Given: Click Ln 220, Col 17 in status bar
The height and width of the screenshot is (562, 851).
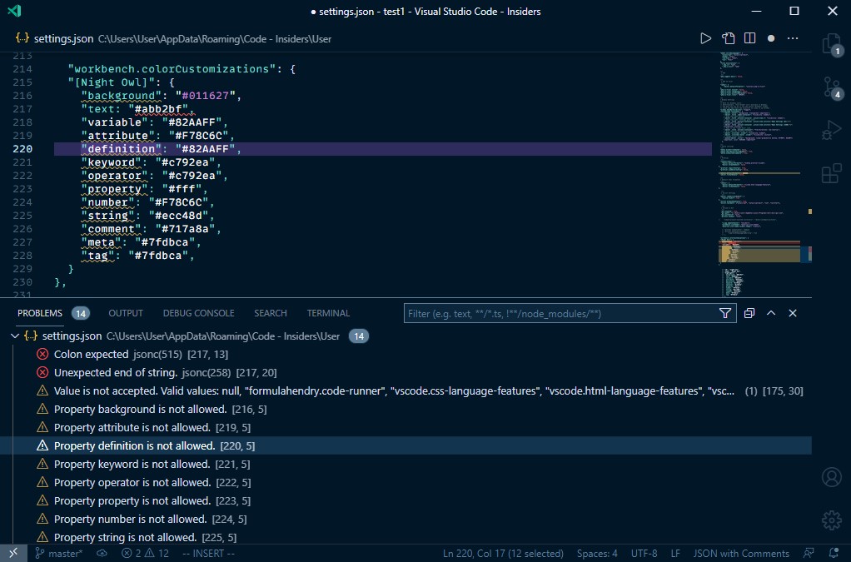Looking at the screenshot, I should point(503,554).
